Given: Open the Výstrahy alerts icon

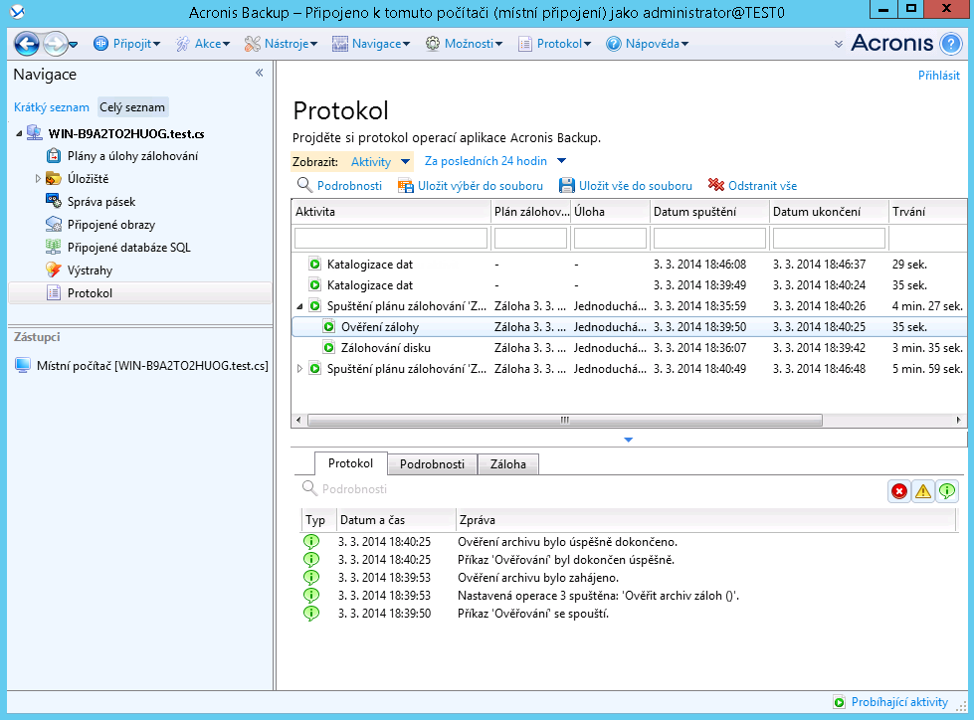Looking at the screenshot, I should pyautogui.click(x=54, y=270).
